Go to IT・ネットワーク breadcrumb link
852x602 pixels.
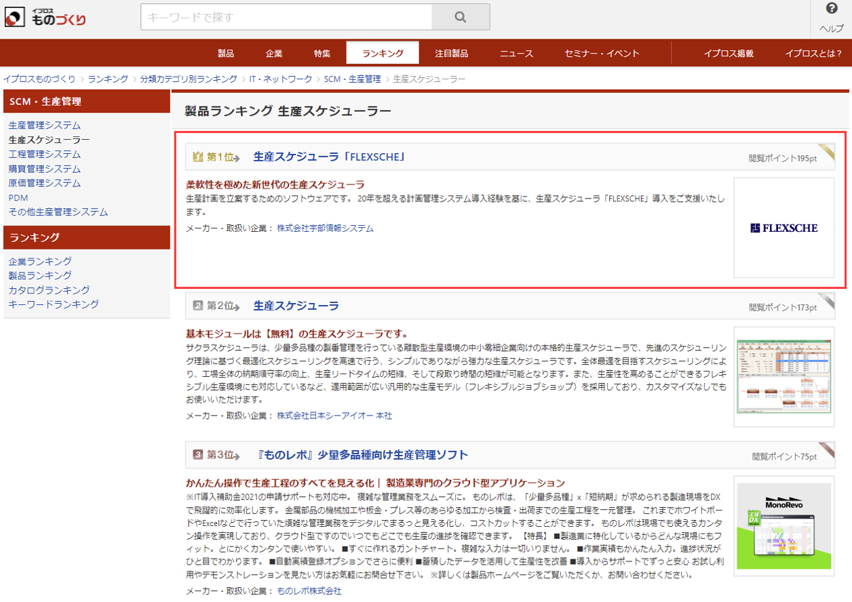(x=281, y=79)
